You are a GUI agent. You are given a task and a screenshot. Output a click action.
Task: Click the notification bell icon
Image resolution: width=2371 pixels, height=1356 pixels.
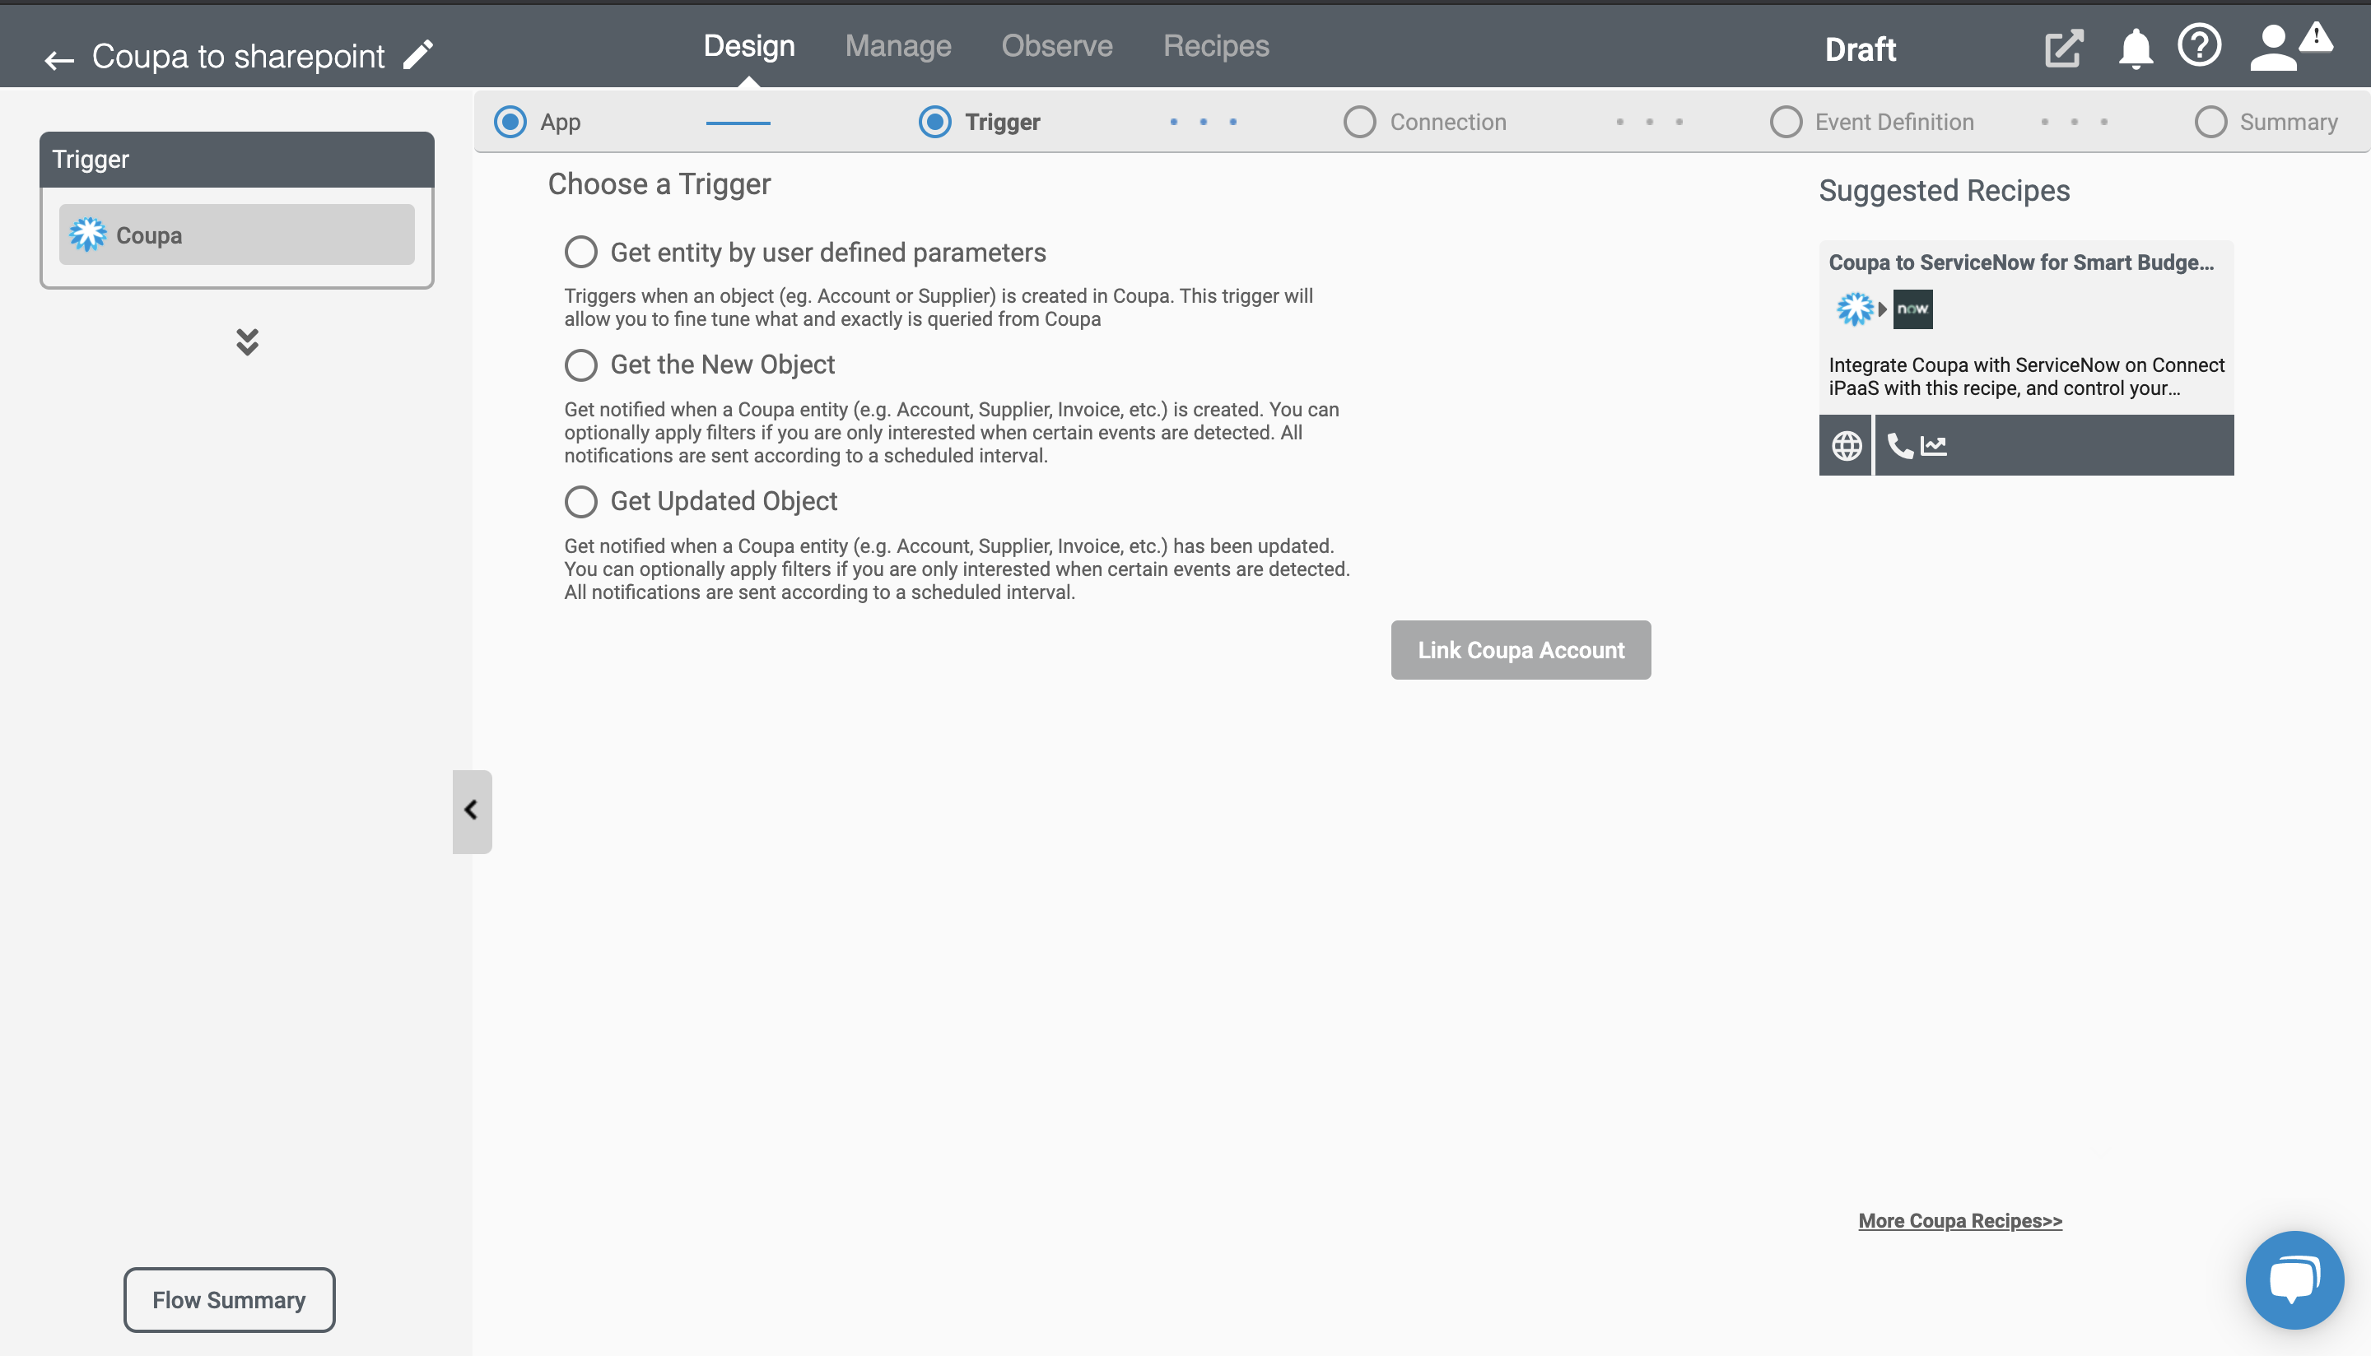[2135, 45]
